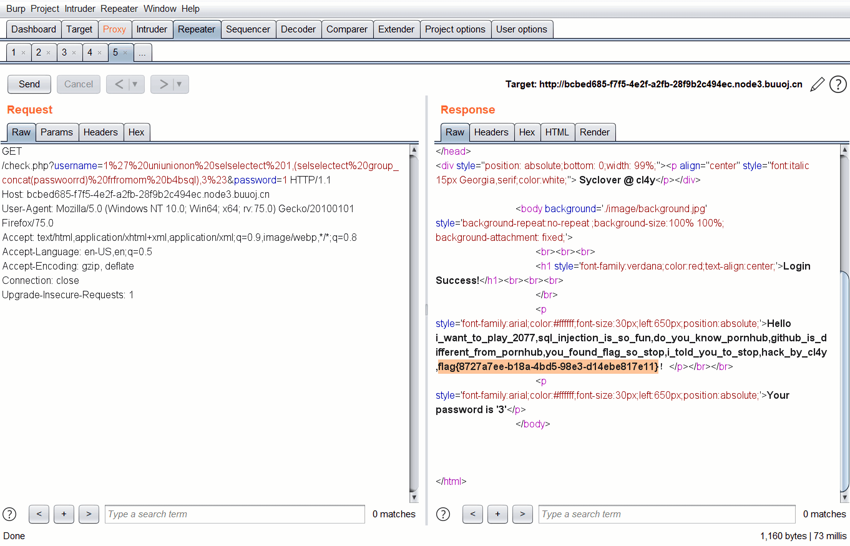
Task: Select request Headers tab
Action: (101, 132)
